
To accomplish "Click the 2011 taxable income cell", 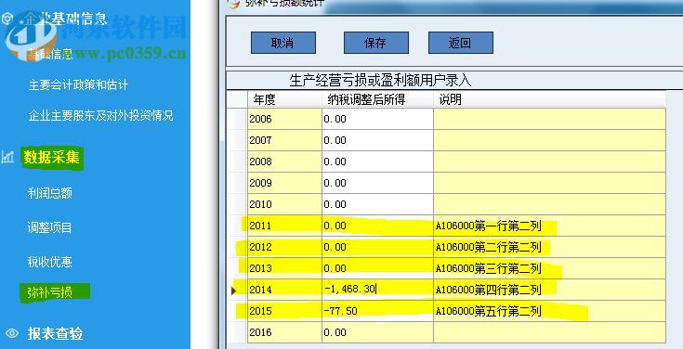I will [377, 226].
